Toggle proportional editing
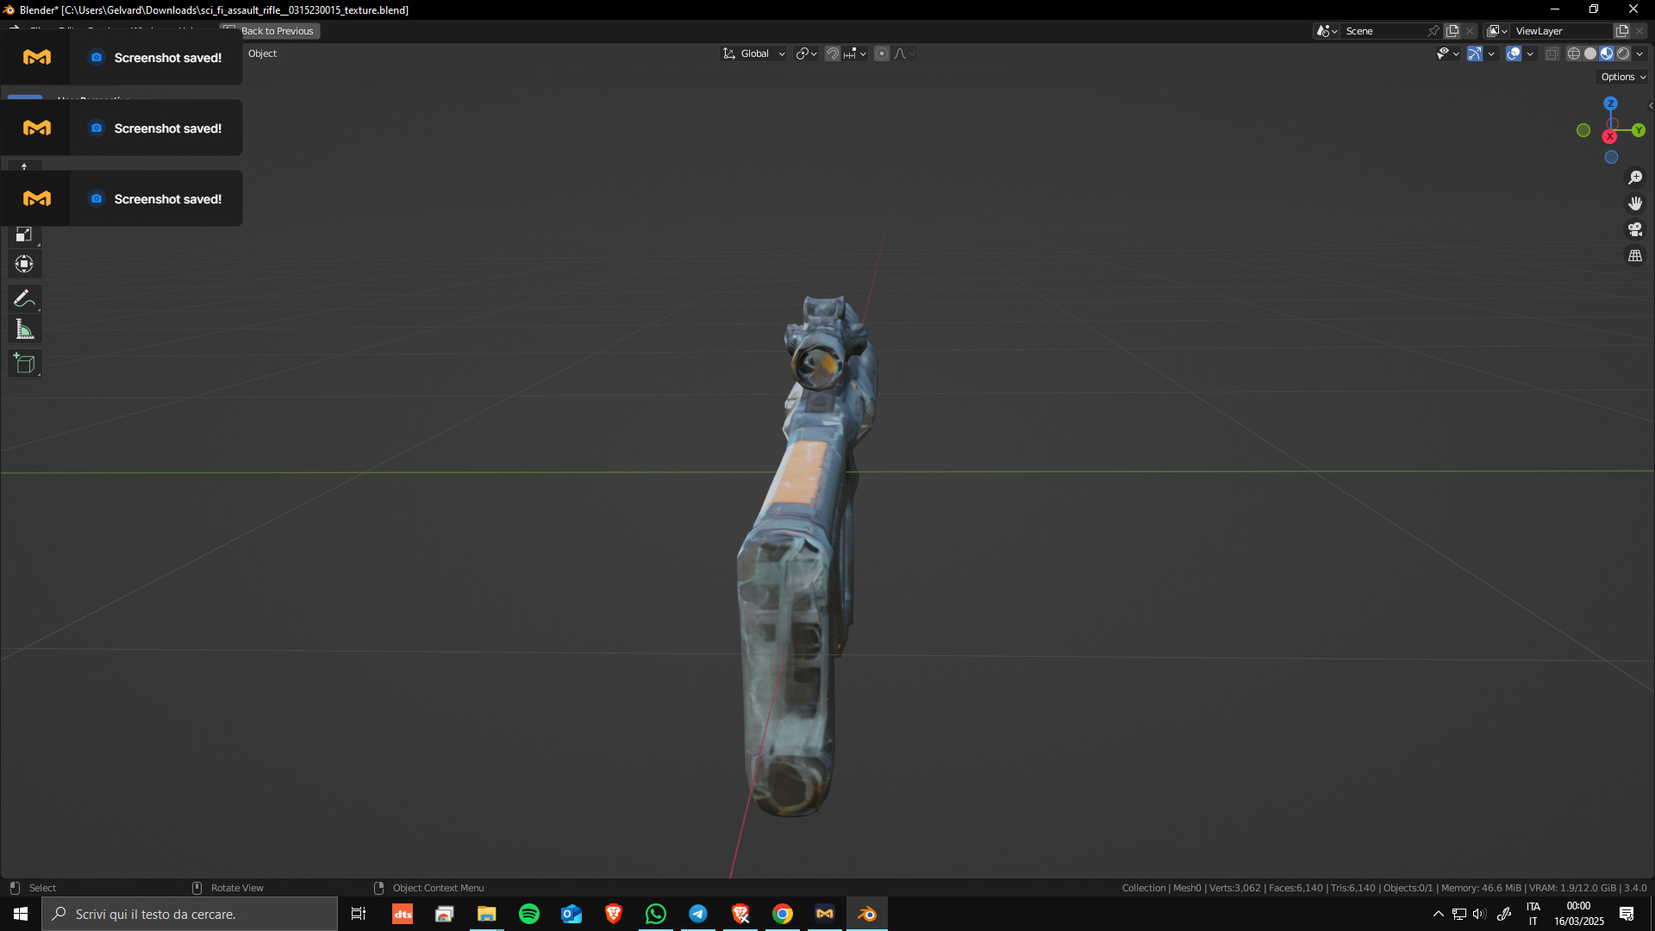The image size is (1655, 931). [x=881, y=53]
